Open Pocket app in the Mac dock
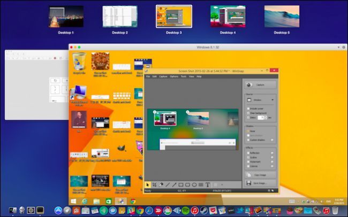Viewport: 348px width, 217px height. click(213, 211)
